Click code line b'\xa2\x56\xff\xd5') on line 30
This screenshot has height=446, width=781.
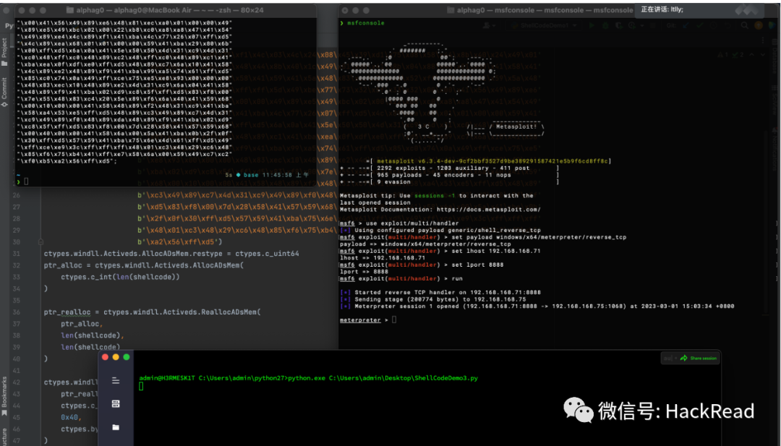(180, 242)
